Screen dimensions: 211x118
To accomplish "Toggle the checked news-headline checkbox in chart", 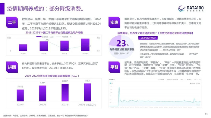I will pyautogui.click(x=191, y=83).
